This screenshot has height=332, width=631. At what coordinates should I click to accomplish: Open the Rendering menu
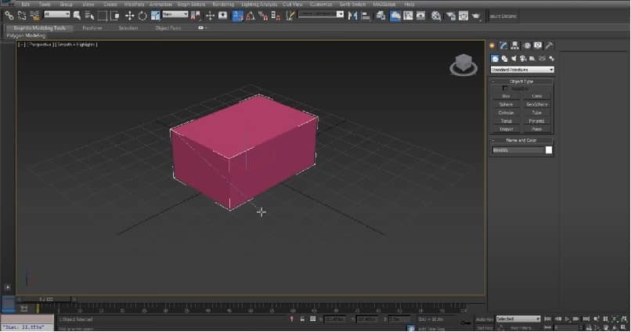[223, 4]
